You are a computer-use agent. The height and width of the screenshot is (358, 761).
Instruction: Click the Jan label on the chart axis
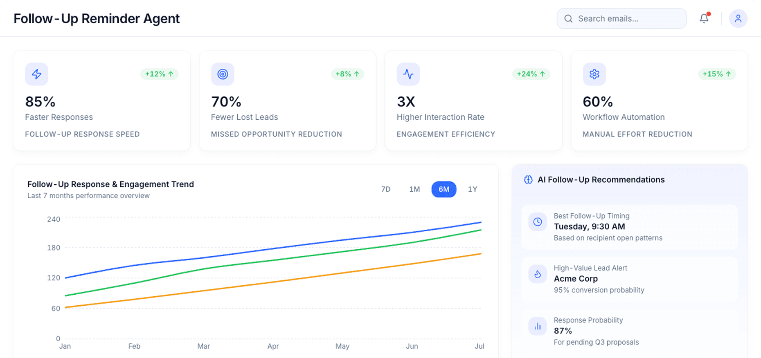(65, 346)
